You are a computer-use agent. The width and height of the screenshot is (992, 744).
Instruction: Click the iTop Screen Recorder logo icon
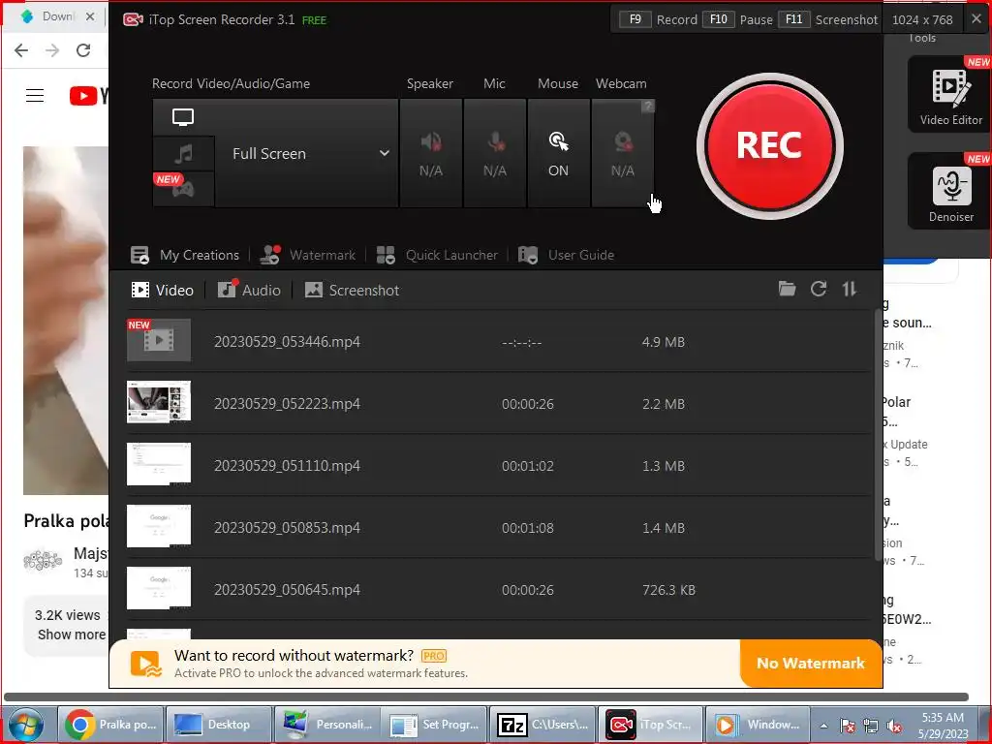pos(133,19)
